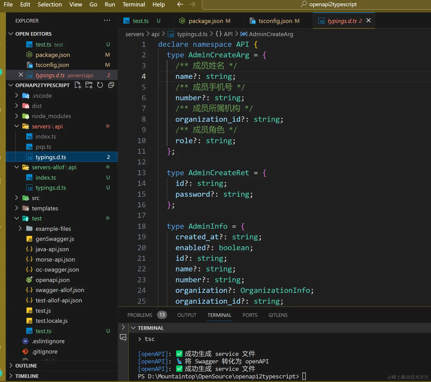
Task: Switch to the tsconfig.json editor tab
Action: click(278, 21)
